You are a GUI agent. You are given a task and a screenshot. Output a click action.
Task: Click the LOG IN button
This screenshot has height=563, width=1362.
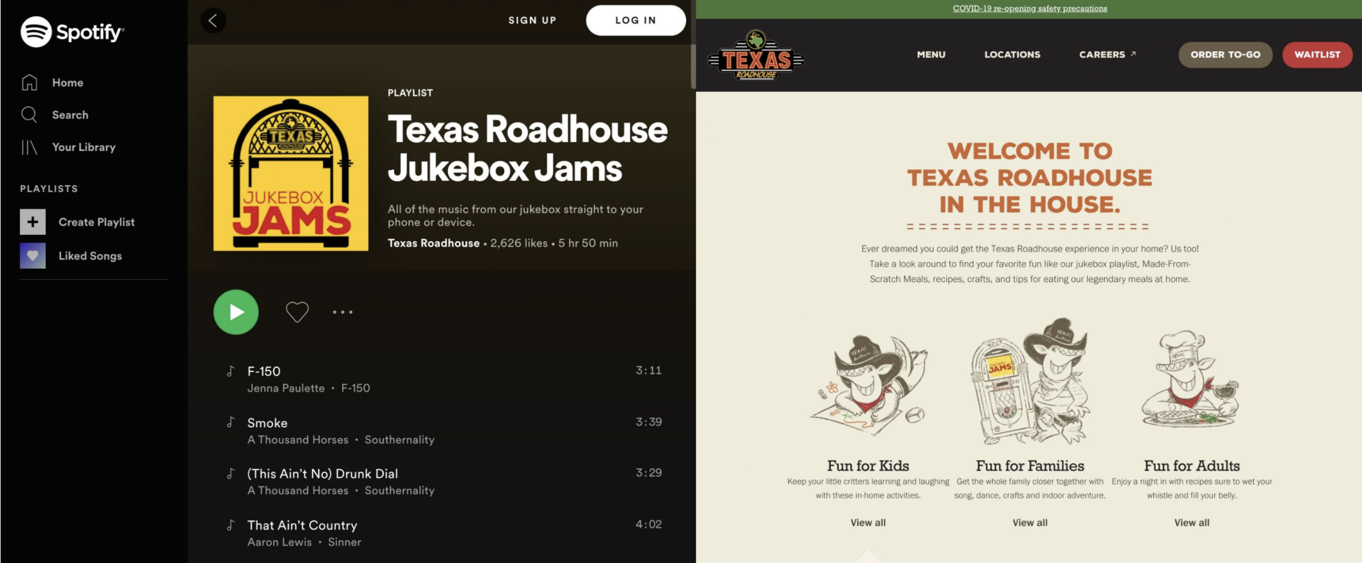635,21
